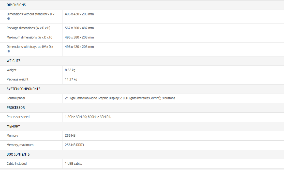Viewport: 284px width, 170px height.
Task: Select the "Dimensions without stand" row label
Action: click(x=31, y=16)
